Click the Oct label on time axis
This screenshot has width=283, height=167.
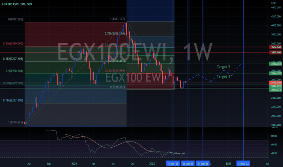pos(132,164)
